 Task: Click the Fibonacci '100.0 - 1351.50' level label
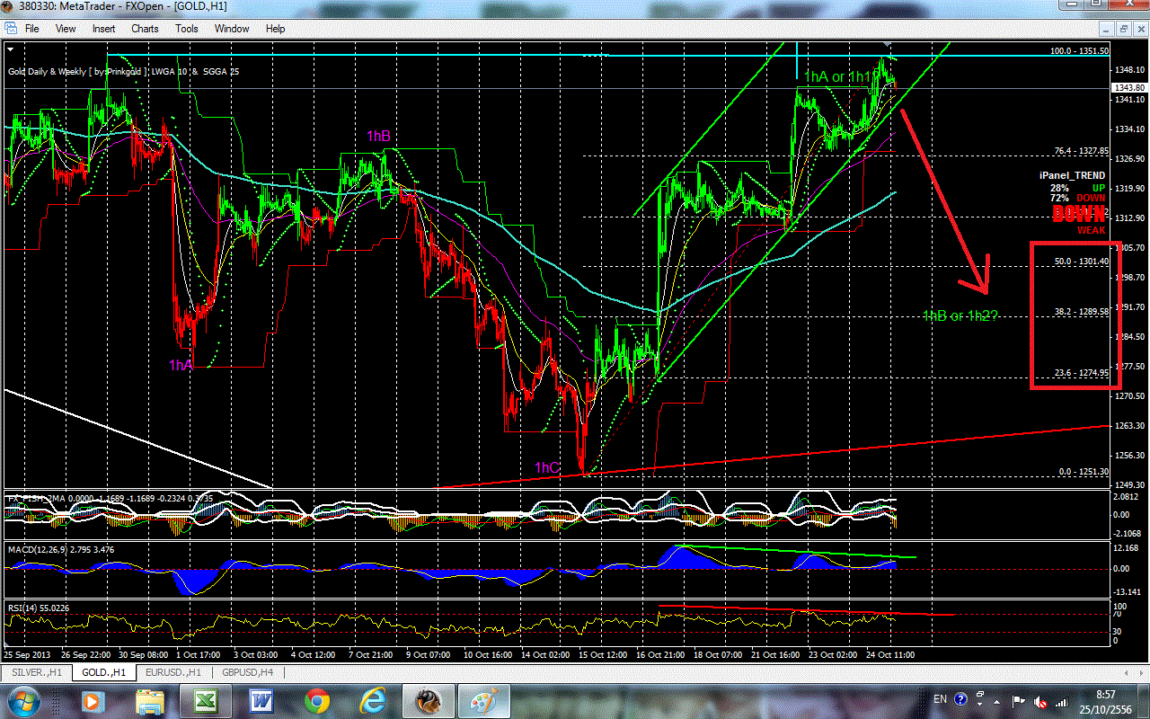click(1080, 51)
